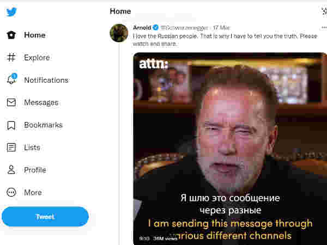Click the Home heading at the top
This screenshot has width=327, height=245.
120,11
